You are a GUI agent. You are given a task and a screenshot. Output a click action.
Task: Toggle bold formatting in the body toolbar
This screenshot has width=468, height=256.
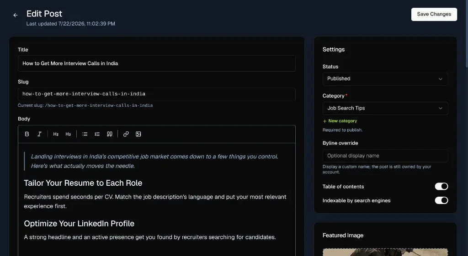tap(27, 134)
